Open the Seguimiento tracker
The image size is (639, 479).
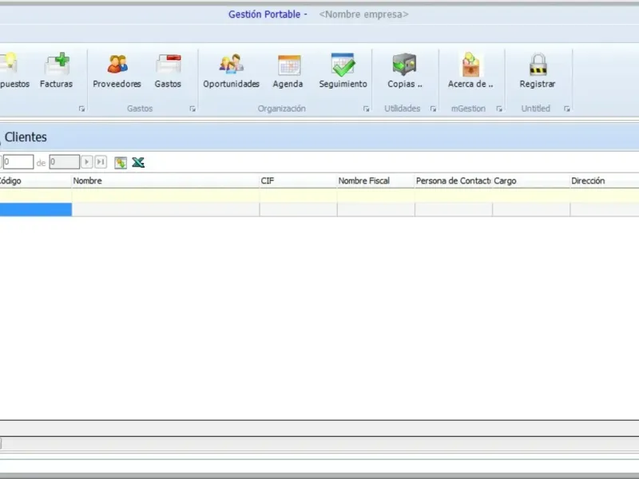[x=343, y=71]
